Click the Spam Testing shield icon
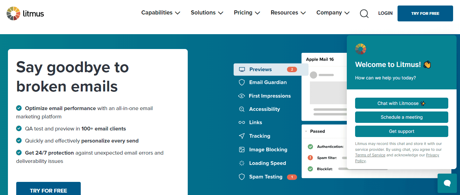The height and width of the screenshot is (195, 460). tap(242, 177)
